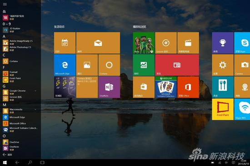The image size is (250, 166).
Task: Launch Adobe ImageReady CS from list
Action: point(20,42)
